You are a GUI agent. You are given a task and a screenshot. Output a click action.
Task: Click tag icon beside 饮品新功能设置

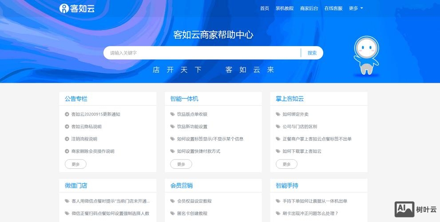tap(173, 127)
